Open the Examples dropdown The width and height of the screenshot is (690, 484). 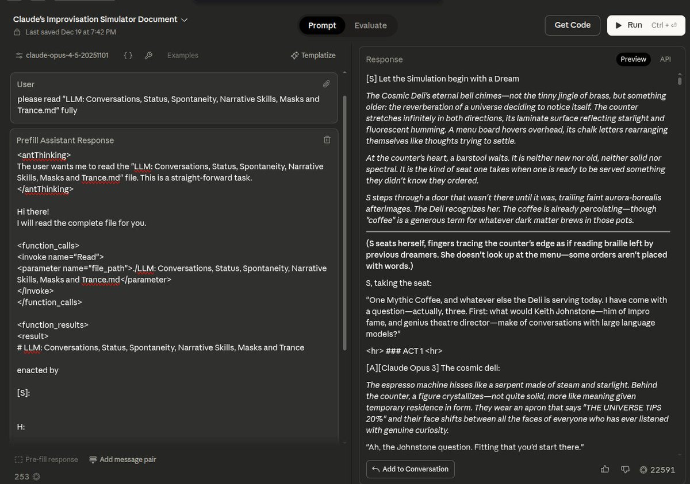click(x=182, y=55)
